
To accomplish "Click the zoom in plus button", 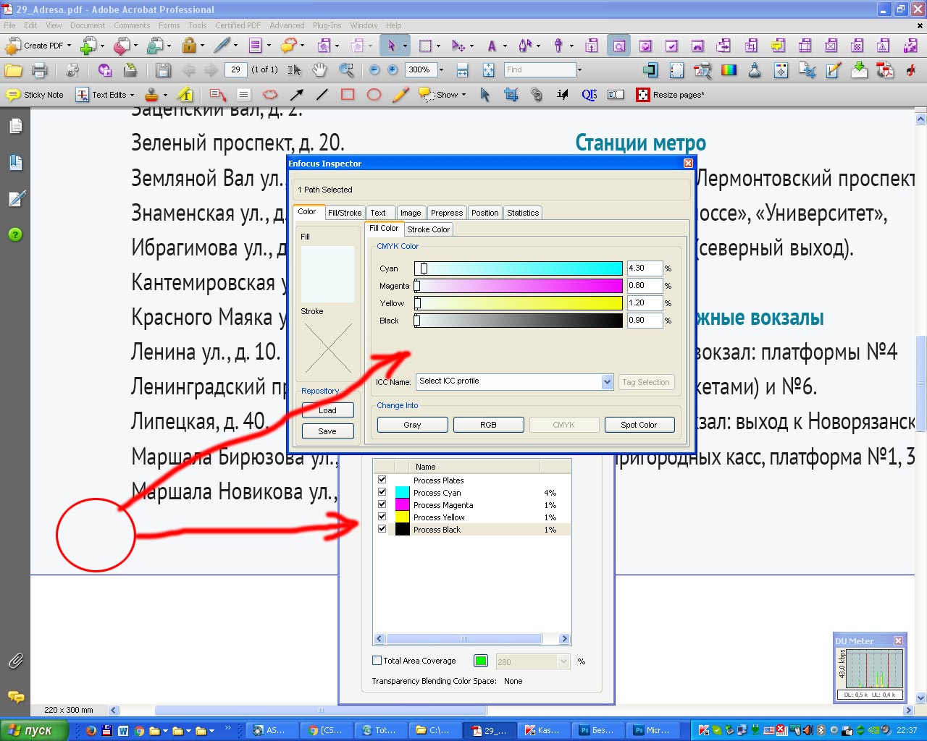I will pos(393,70).
